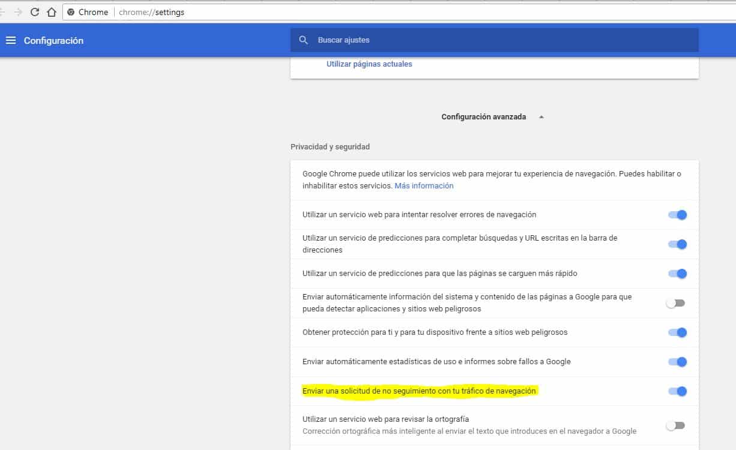This screenshot has width=736, height=450.
Task: Click the Configuración title text
Action: click(53, 41)
